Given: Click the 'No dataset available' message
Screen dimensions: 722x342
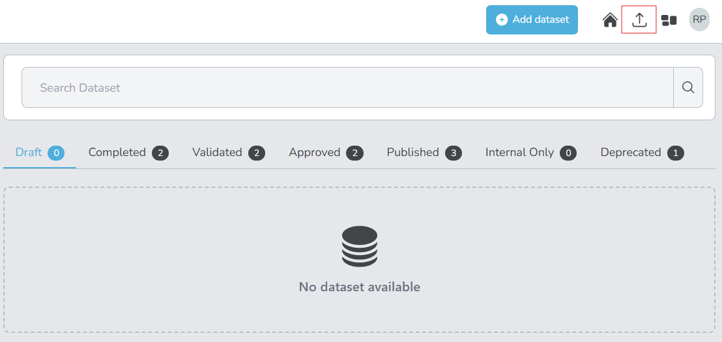Looking at the screenshot, I should point(360,287).
